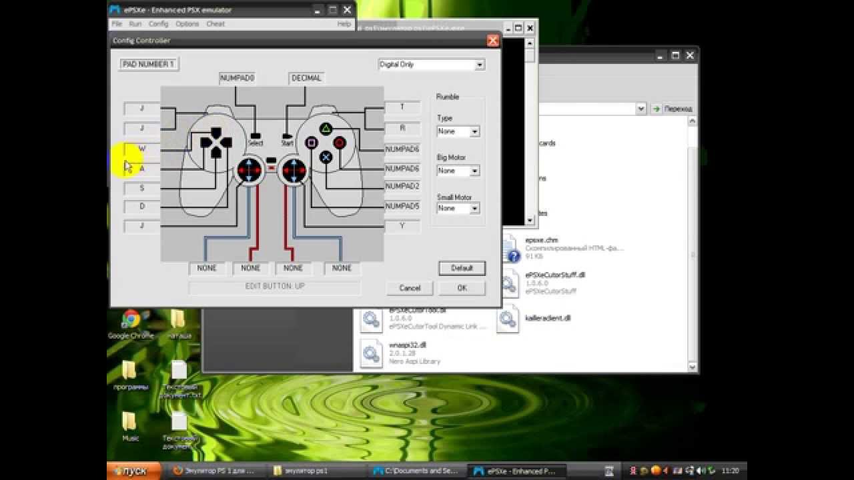Screen dimensions: 854x480
Task: Click Cancel in Config Controller dialog
Action: pyautogui.click(x=410, y=288)
